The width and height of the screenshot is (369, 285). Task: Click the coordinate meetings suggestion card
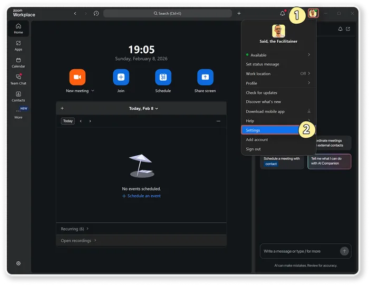click(334, 143)
